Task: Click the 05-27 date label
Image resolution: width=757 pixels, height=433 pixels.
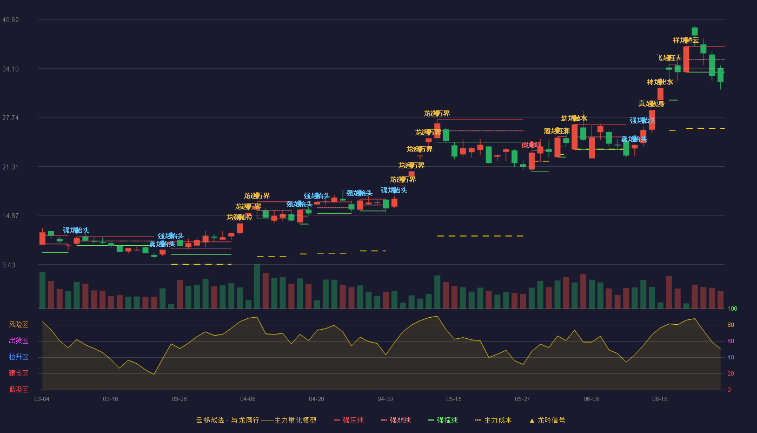Action: pos(522,399)
